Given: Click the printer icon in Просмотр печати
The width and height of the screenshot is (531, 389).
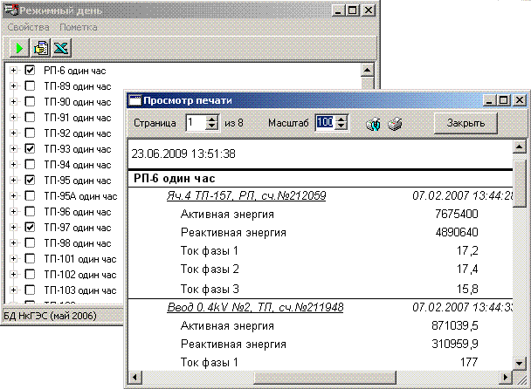Looking at the screenshot, I should click(395, 124).
